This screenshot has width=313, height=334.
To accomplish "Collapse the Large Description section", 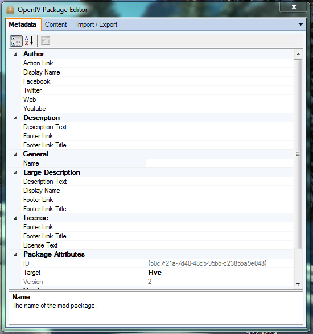I will coord(15,173).
